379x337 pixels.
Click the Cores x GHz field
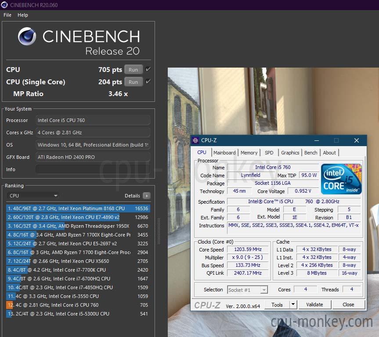(93, 133)
